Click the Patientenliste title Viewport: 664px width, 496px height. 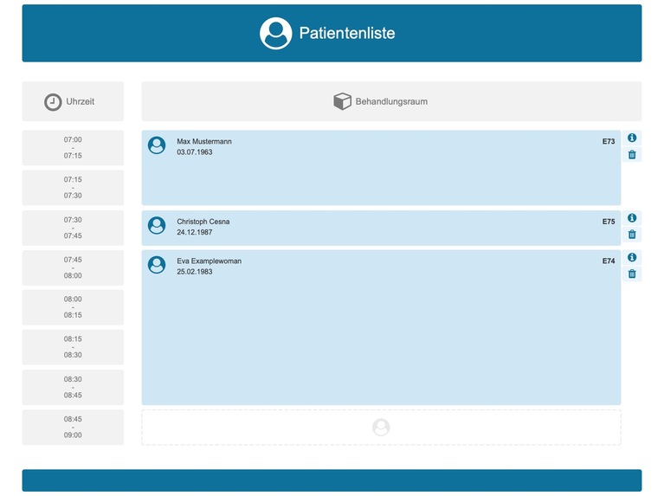(x=347, y=33)
